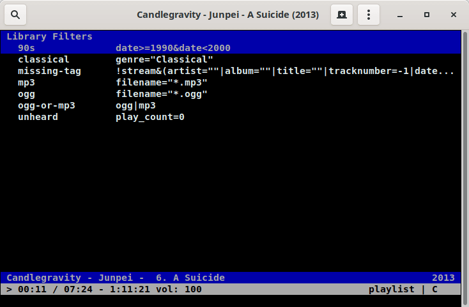The width and height of the screenshot is (469, 307).
Task: Click the filename="*.mp3" expression
Action: pos(162,82)
